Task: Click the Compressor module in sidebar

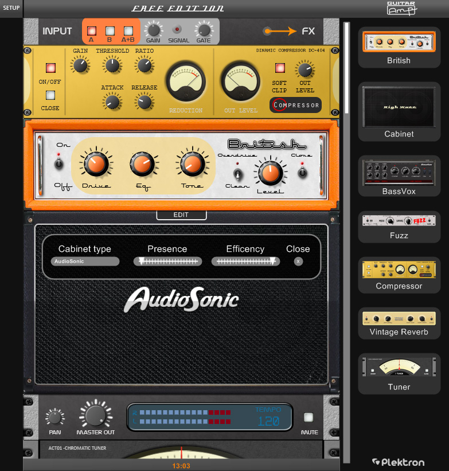Action: (x=399, y=268)
